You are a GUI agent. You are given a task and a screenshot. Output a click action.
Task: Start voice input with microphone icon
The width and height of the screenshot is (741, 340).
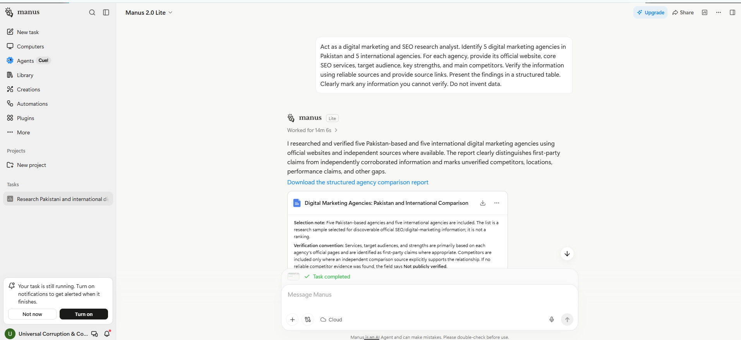[552, 319]
